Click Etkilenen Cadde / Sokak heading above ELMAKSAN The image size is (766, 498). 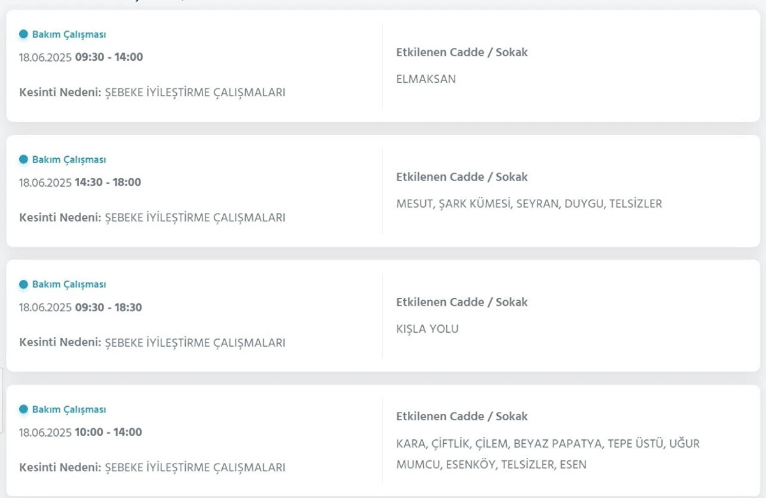pyautogui.click(x=462, y=52)
